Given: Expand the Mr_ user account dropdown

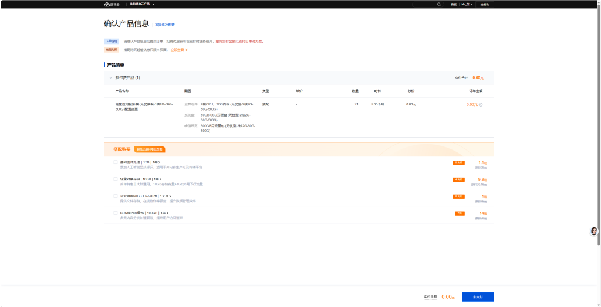Looking at the screenshot, I should (x=467, y=4).
